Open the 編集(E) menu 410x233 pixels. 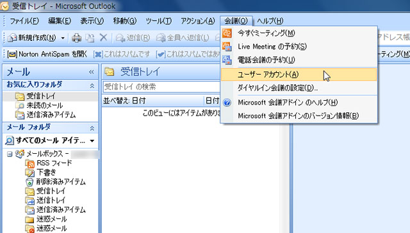coord(60,21)
